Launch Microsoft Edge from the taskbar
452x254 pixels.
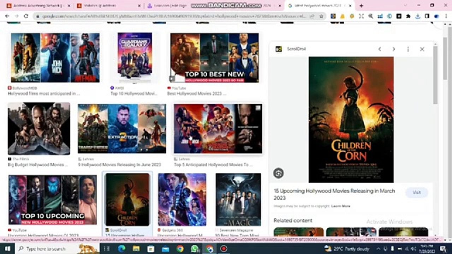tap(122, 249)
